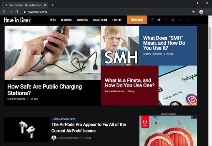
Task: Click the '13h ago' timestamp
Action: 34,99
